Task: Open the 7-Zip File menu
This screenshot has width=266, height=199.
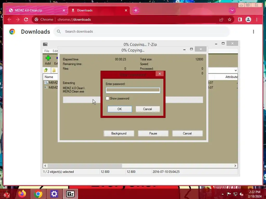Action: (x=47, y=51)
